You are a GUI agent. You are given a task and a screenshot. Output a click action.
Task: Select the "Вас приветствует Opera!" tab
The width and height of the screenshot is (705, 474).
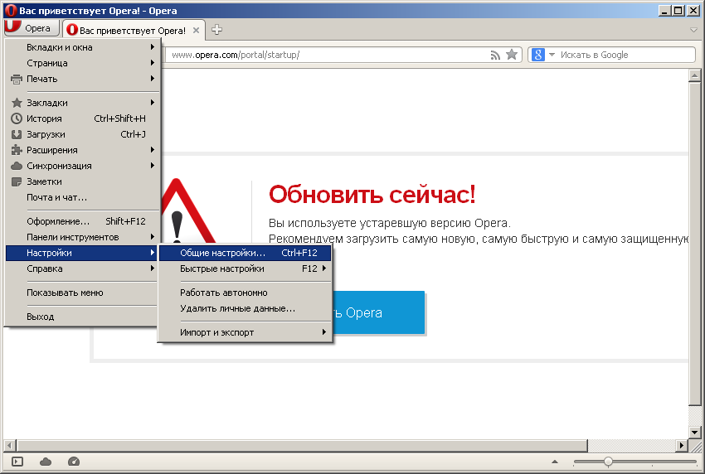pyautogui.click(x=133, y=30)
